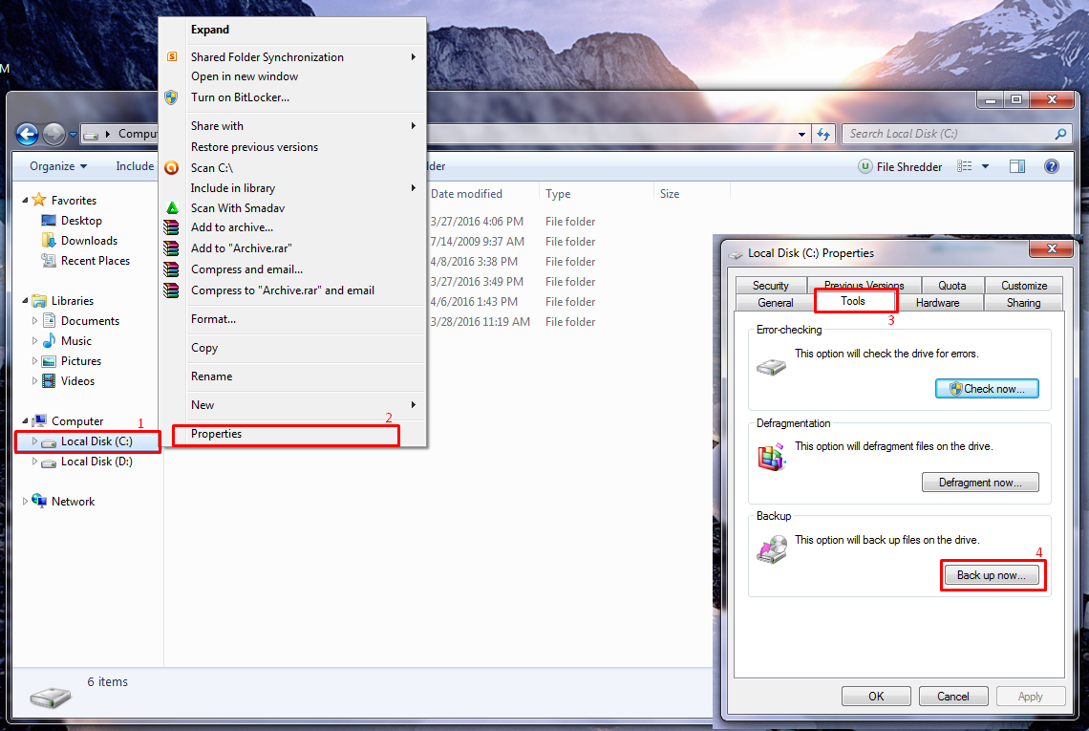
Task: Click the Local Disk (D:) drive icon
Action: 49,462
